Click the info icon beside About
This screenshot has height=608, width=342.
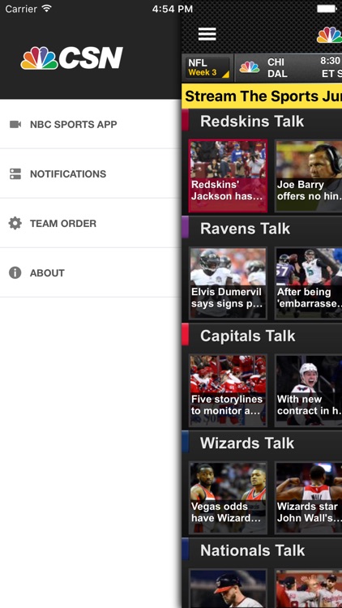click(15, 273)
